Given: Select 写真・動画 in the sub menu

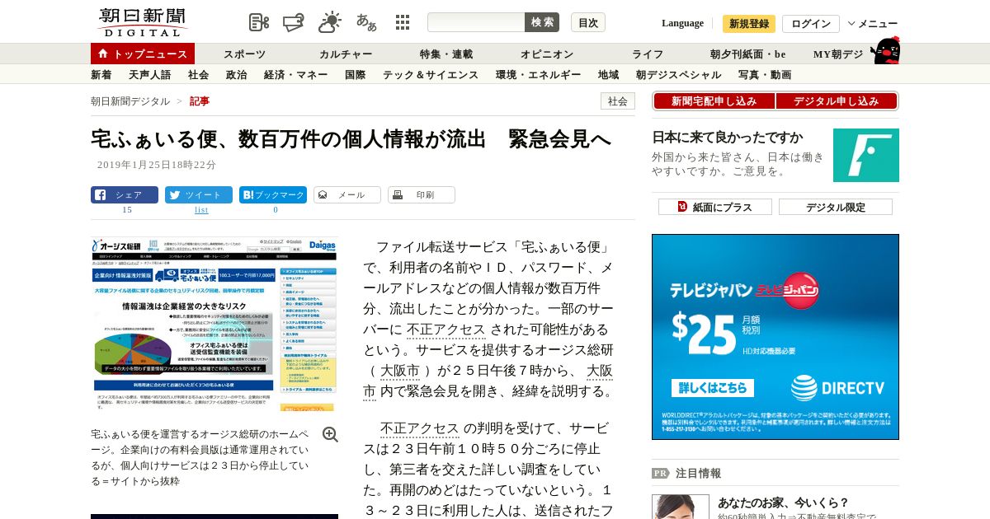Looking at the screenshot, I should (765, 75).
